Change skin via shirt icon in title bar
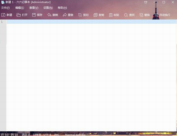 pyautogui.click(x=146, y=2)
